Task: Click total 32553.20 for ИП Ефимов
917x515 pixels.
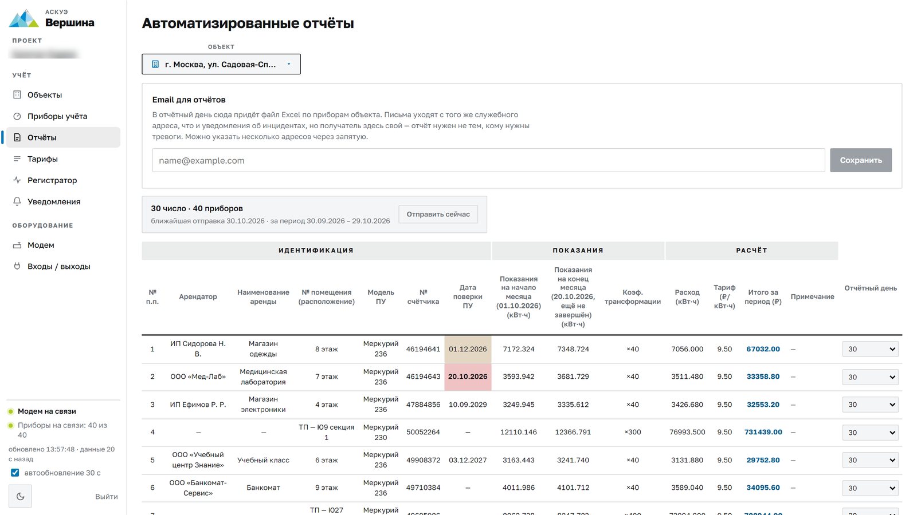Action: (763, 405)
